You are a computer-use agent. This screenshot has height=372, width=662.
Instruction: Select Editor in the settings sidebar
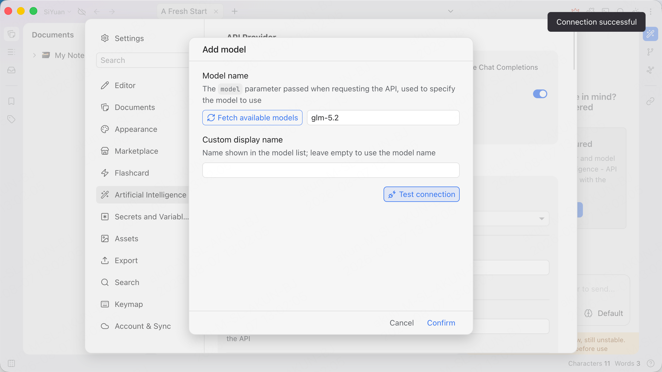click(x=142, y=85)
